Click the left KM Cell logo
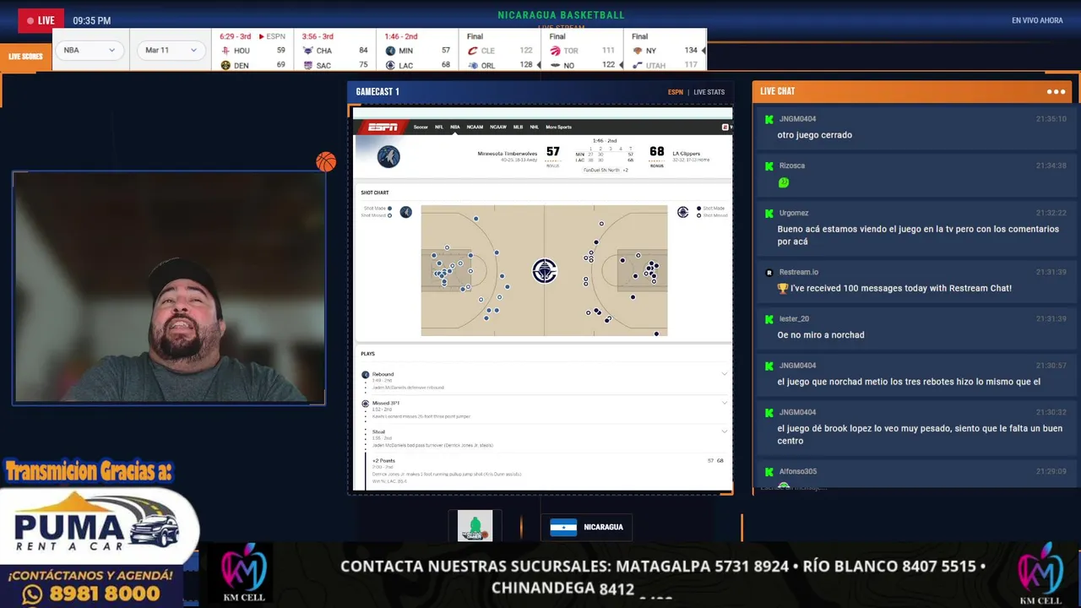This screenshot has height=608, width=1081. coord(243,574)
